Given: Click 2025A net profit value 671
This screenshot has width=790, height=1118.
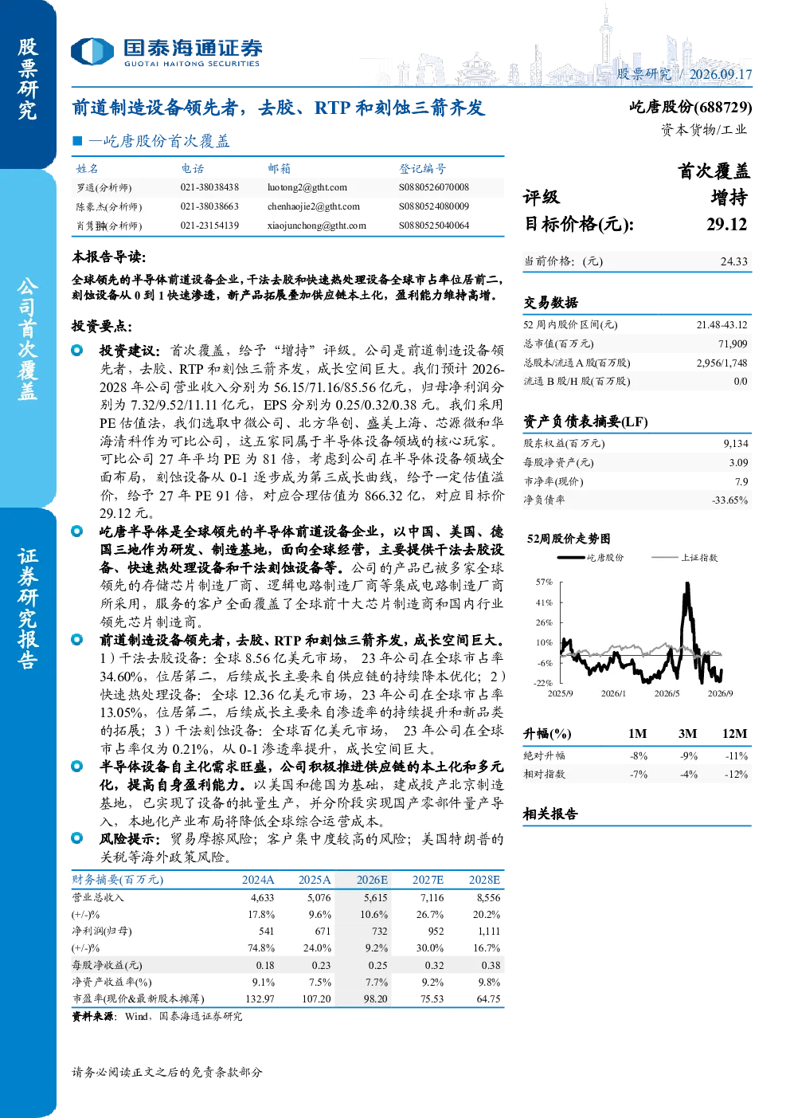Looking at the screenshot, I should point(323,931).
